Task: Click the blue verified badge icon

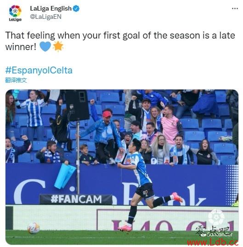Action: click(x=76, y=8)
